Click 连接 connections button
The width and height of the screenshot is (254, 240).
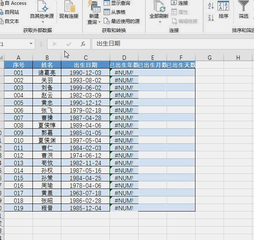pyautogui.click(x=180, y=3)
